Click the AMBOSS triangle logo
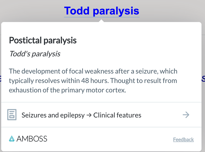The height and width of the screenshot is (152, 205). pos(12,139)
